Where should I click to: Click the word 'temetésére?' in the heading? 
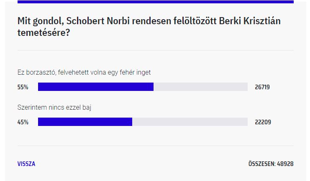click(x=44, y=33)
